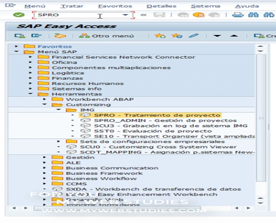
Task: Open the Tratar menu
Action: click(72, 6)
